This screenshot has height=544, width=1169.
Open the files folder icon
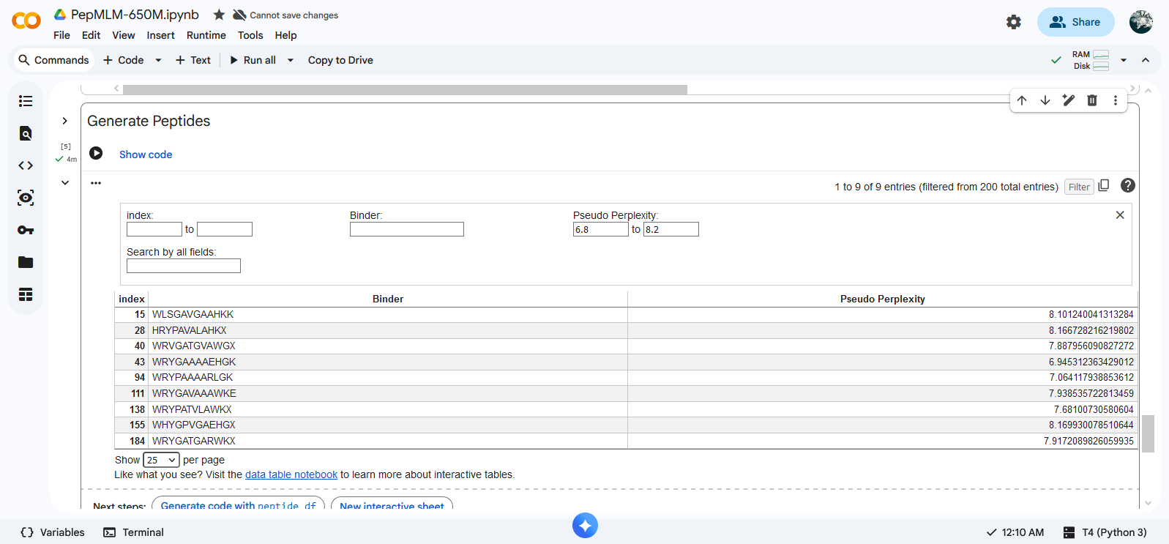pos(26,262)
